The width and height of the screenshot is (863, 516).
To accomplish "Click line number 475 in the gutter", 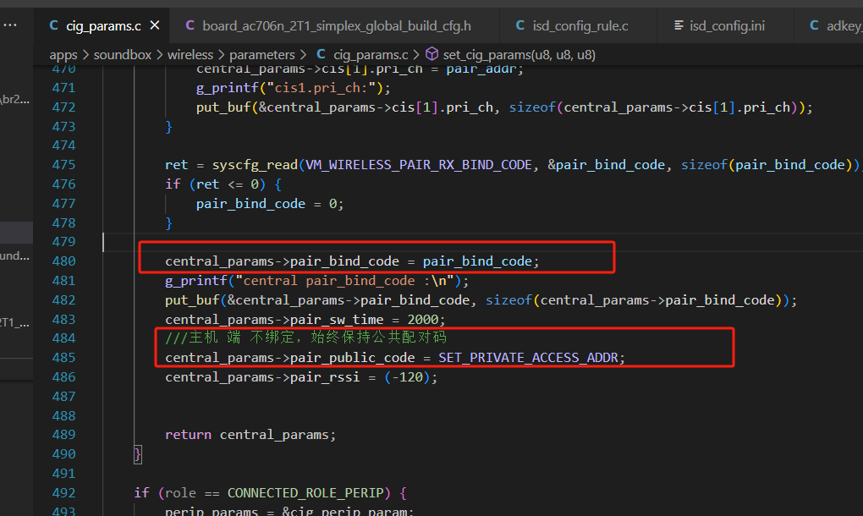I will [63, 165].
